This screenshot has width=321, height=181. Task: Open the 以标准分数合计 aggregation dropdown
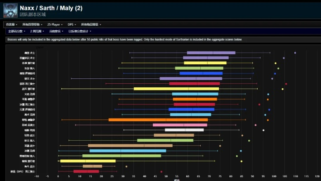tap(80, 31)
